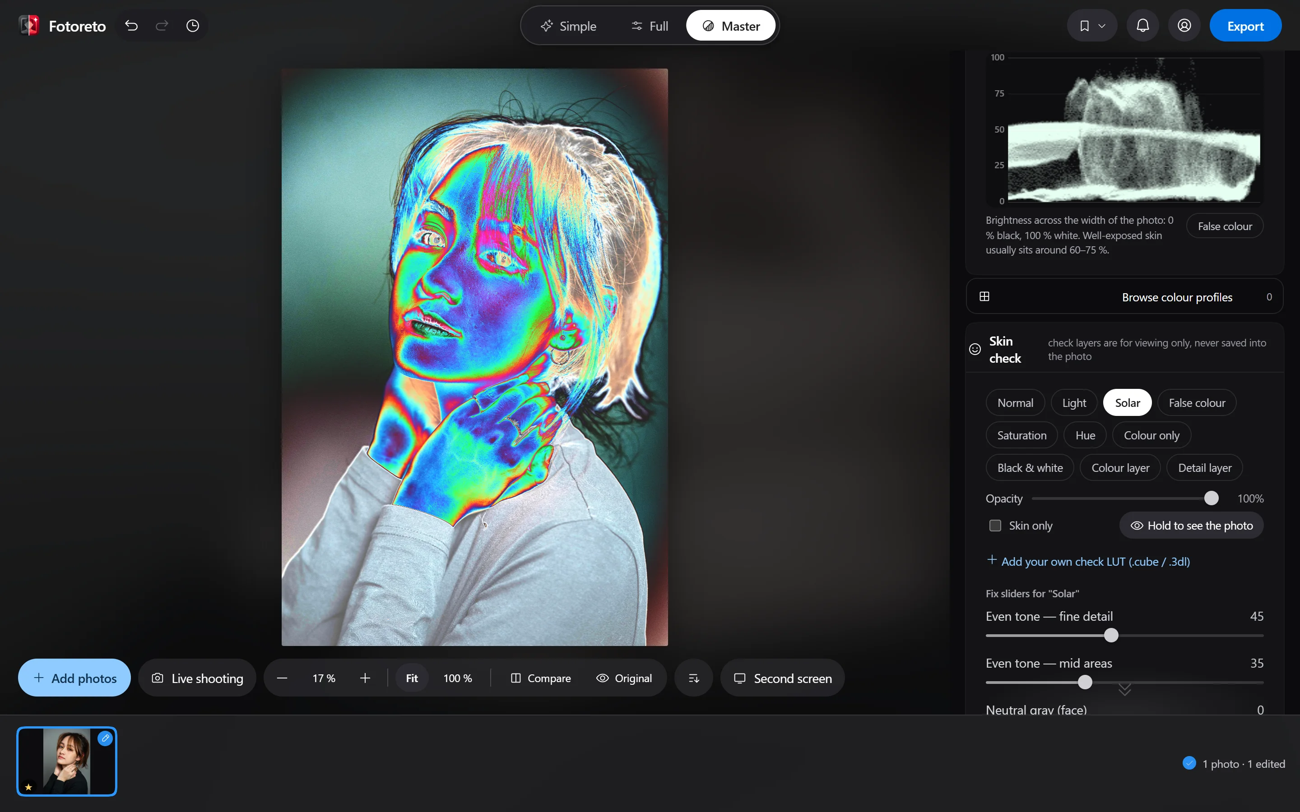Select the Master mode tab
Viewport: 1300px width, 812px height.
pos(731,26)
